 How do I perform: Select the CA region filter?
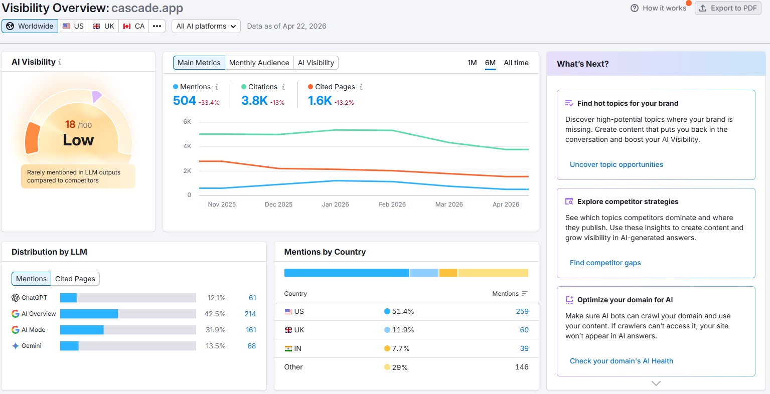(x=134, y=26)
